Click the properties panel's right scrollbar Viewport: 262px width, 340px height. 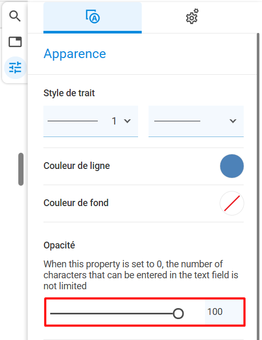click(258, 187)
